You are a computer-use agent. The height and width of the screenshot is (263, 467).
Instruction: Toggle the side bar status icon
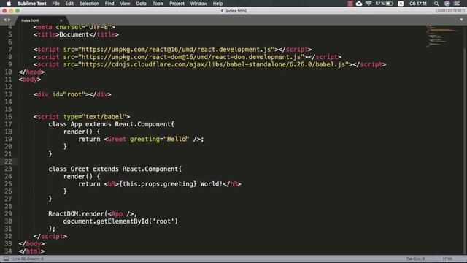click(7, 259)
